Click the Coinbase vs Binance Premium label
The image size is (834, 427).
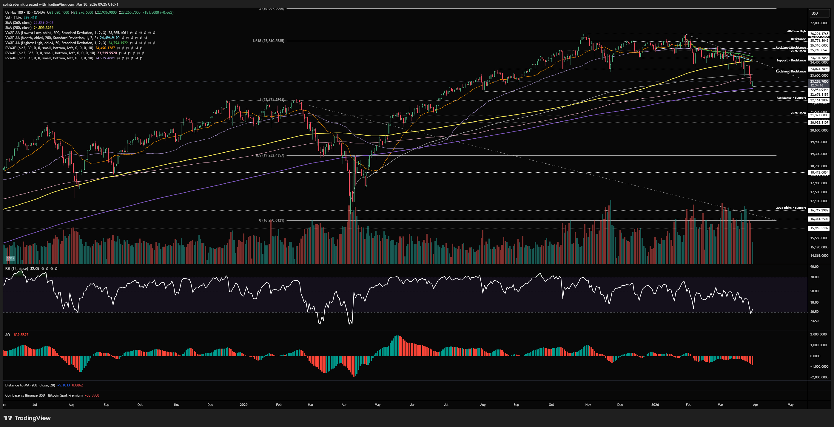pos(44,395)
